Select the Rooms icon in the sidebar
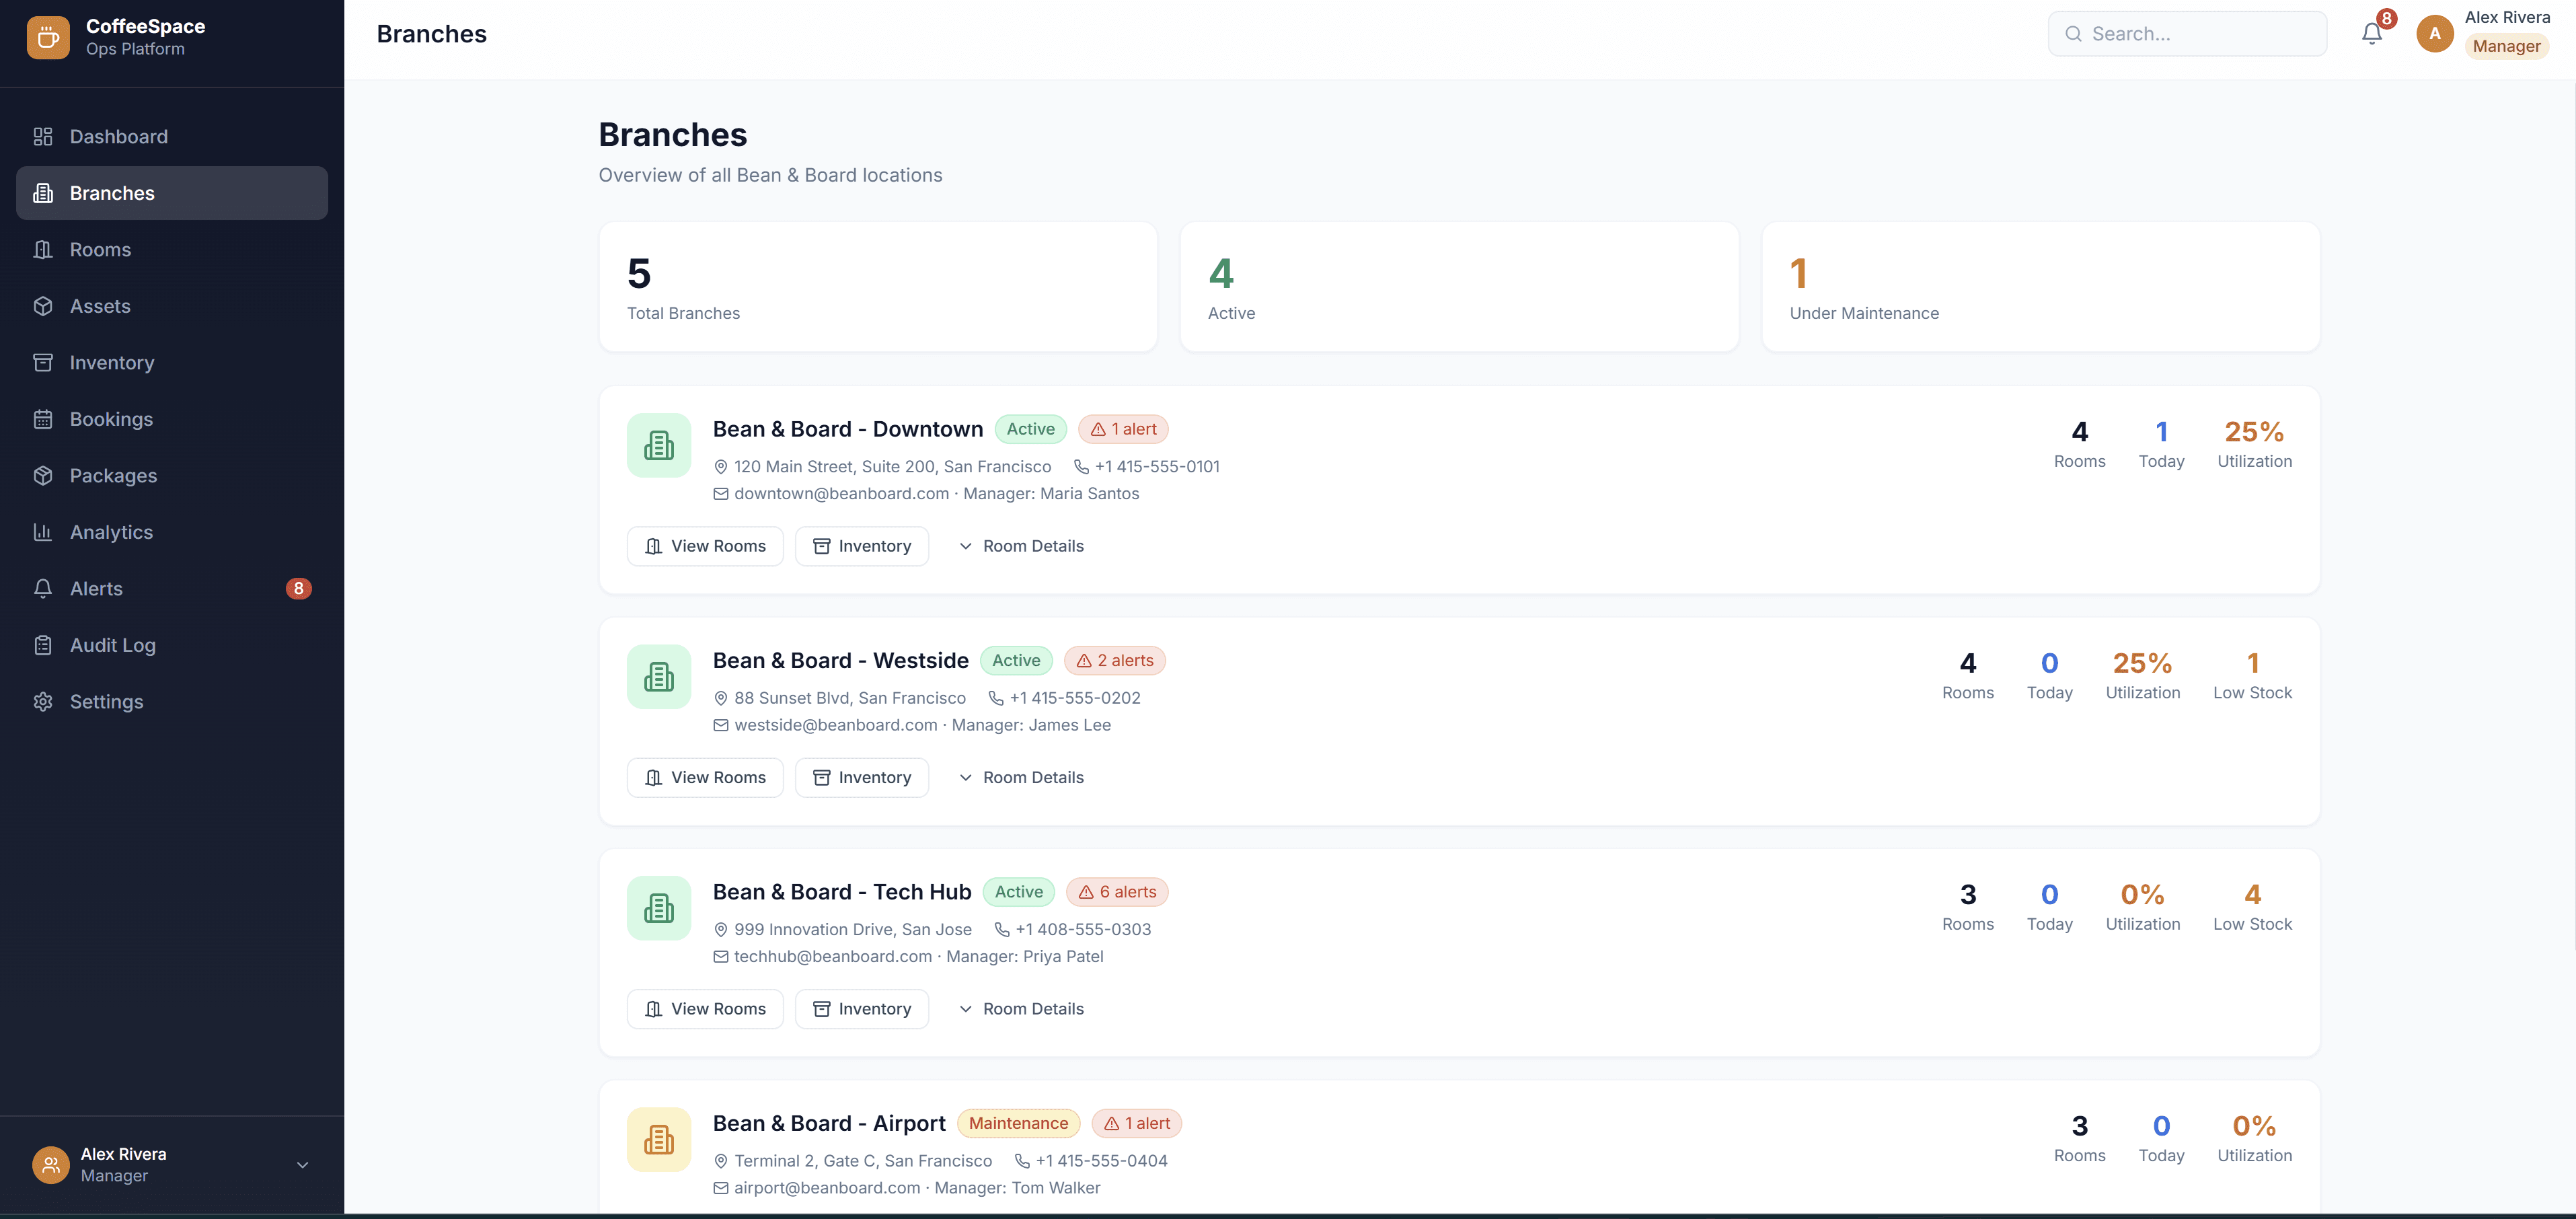Screen dimensions: 2576x1219 (x=44, y=249)
